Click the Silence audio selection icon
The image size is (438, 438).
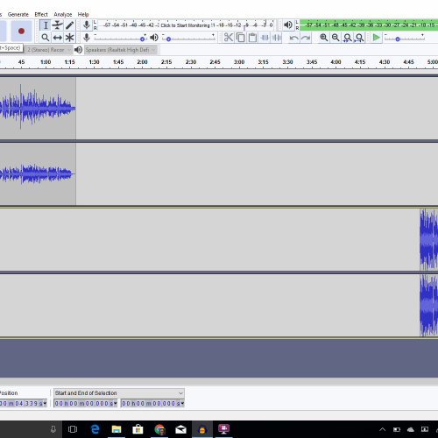coord(277,38)
